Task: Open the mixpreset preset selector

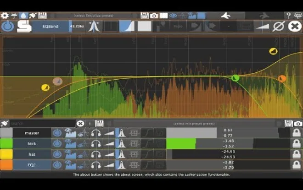Action: 194,124
